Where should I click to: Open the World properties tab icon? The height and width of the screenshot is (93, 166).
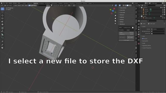(x=139, y=37)
